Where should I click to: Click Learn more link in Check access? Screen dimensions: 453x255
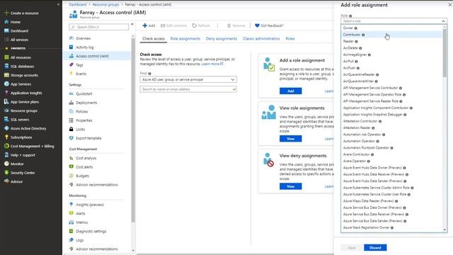click(212, 64)
